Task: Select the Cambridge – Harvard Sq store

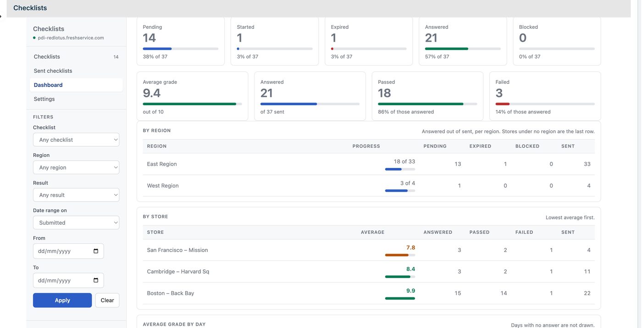Action: pyautogui.click(x=178, y=272)
